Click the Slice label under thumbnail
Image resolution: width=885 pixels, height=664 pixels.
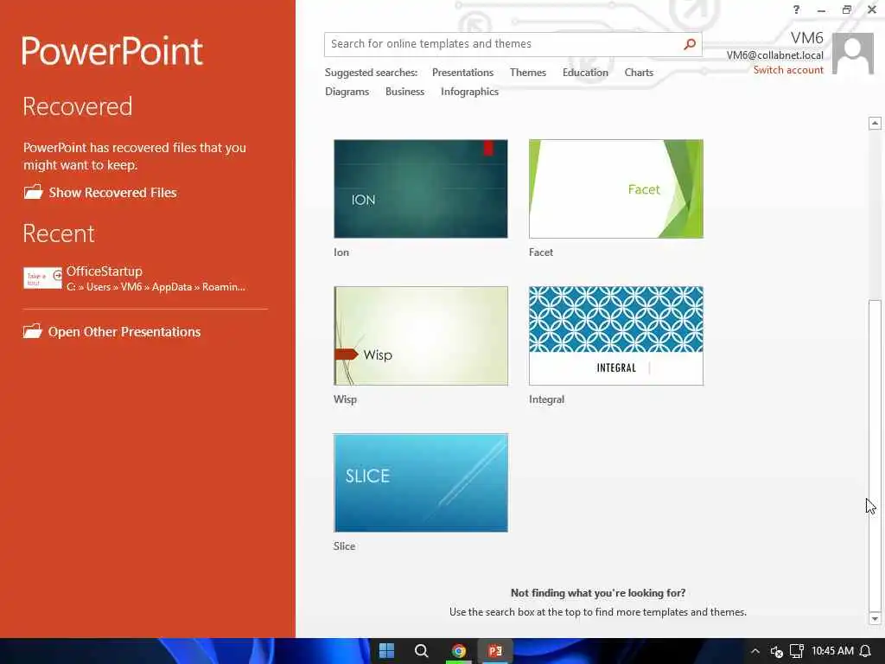click(x=344, y=546)
